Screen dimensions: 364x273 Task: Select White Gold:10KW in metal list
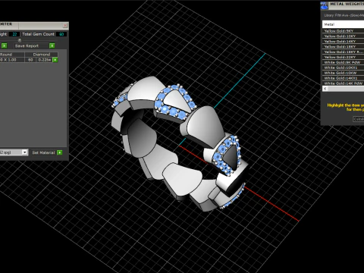click(x=344, y=73)
